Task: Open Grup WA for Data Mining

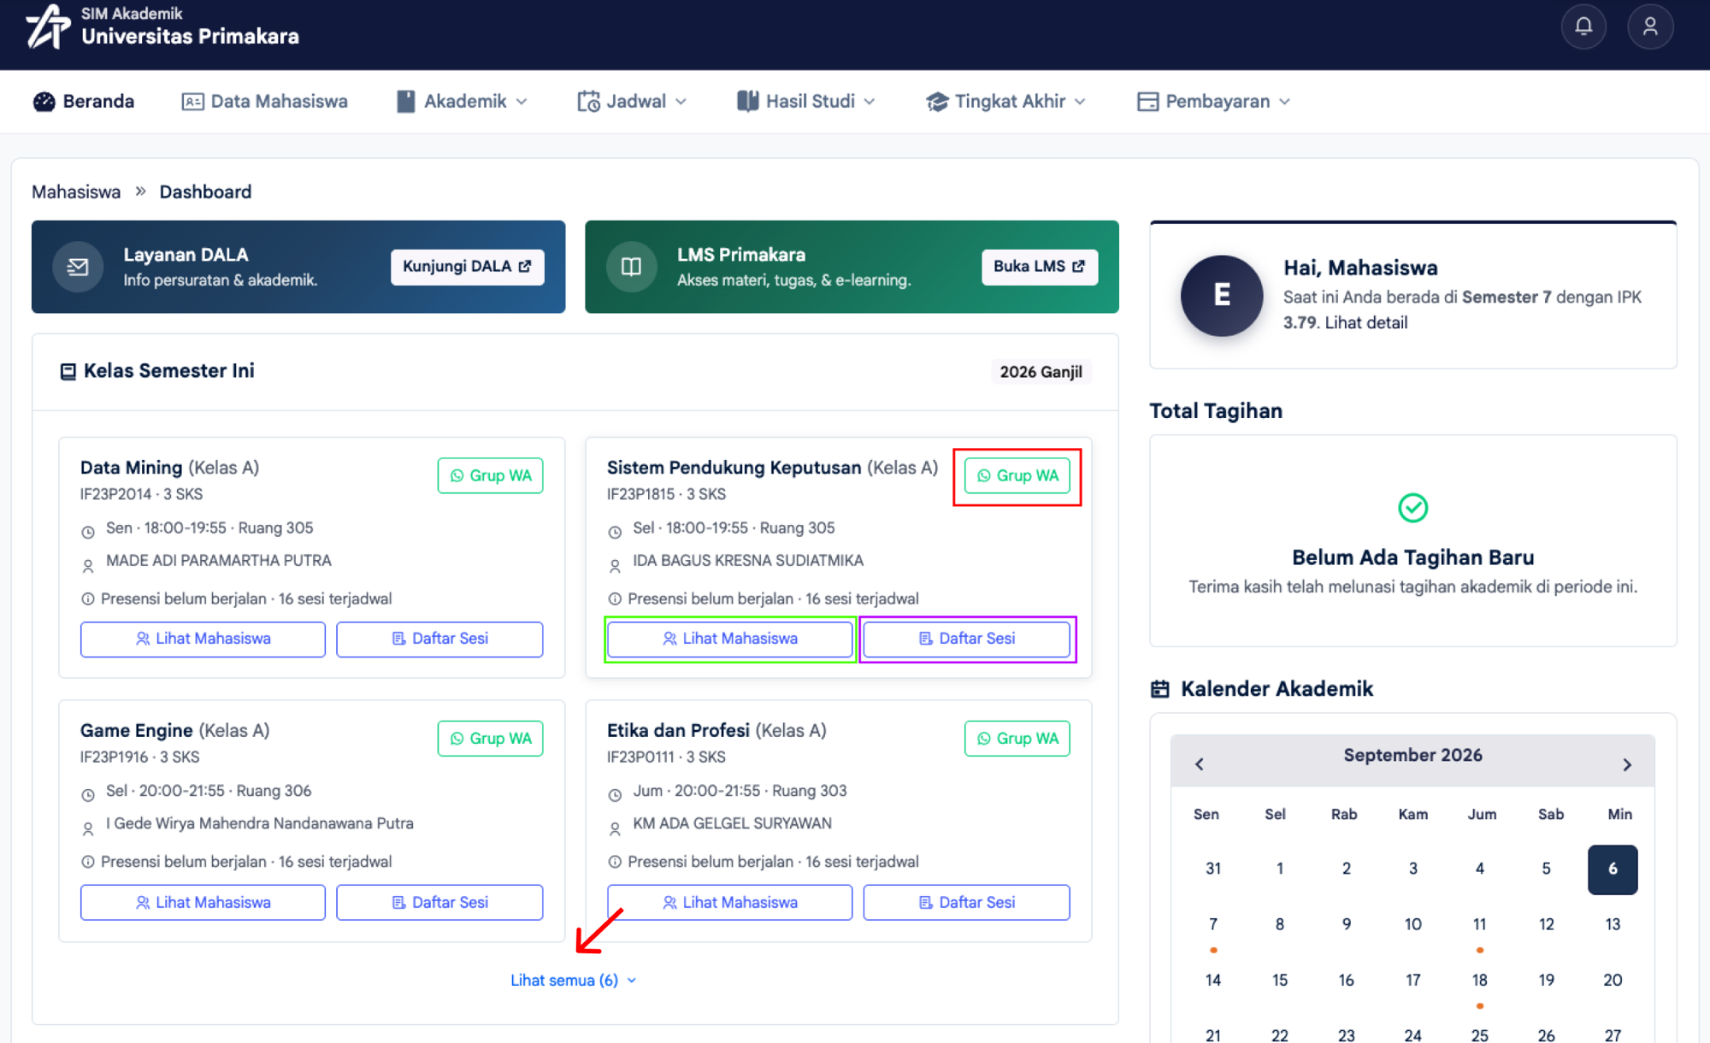Action: coord(491,476)
